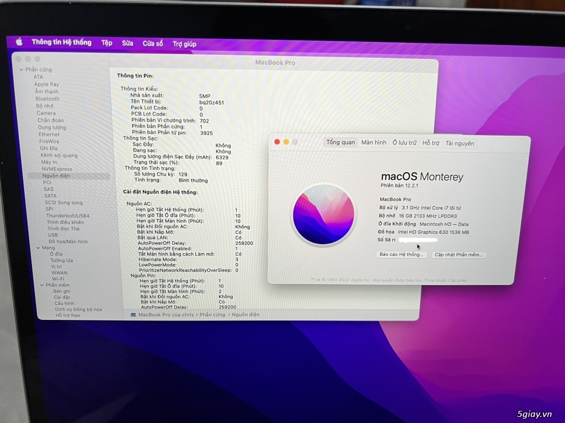Select SCSI Song song in the sidebar

coord(64,203)
